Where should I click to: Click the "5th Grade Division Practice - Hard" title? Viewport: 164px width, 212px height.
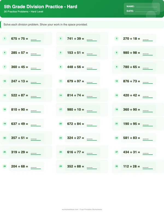[x=41, y=7]
